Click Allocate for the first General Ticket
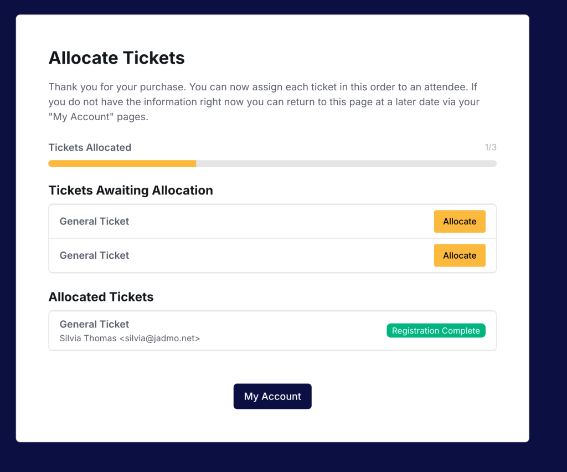 coord(459,222)
